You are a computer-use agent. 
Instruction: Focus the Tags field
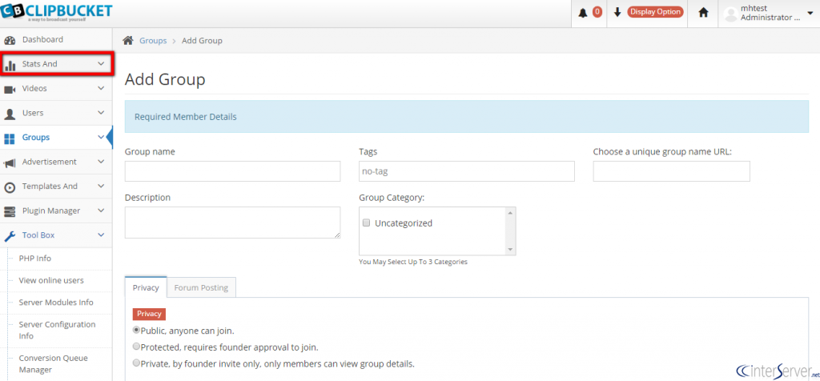(x=467, y=171)
